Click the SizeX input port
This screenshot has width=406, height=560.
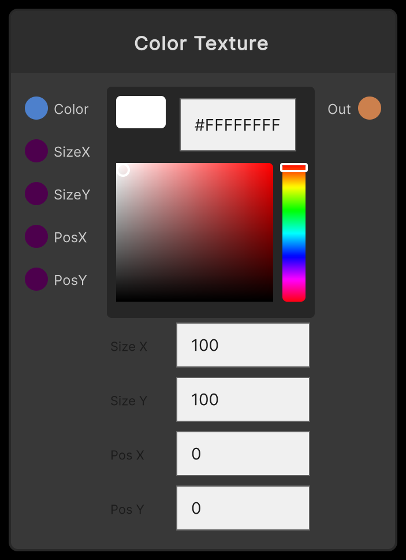36,151
